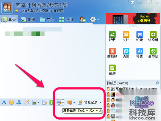This screenshot has width=161, height=121.
Task: Select member with penguin avatar
Action: (113, 105)
